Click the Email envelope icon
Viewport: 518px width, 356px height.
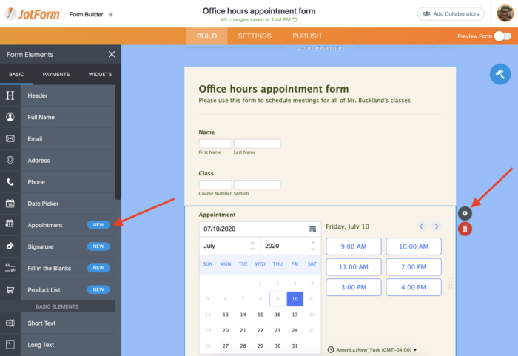tap(10, 139)
